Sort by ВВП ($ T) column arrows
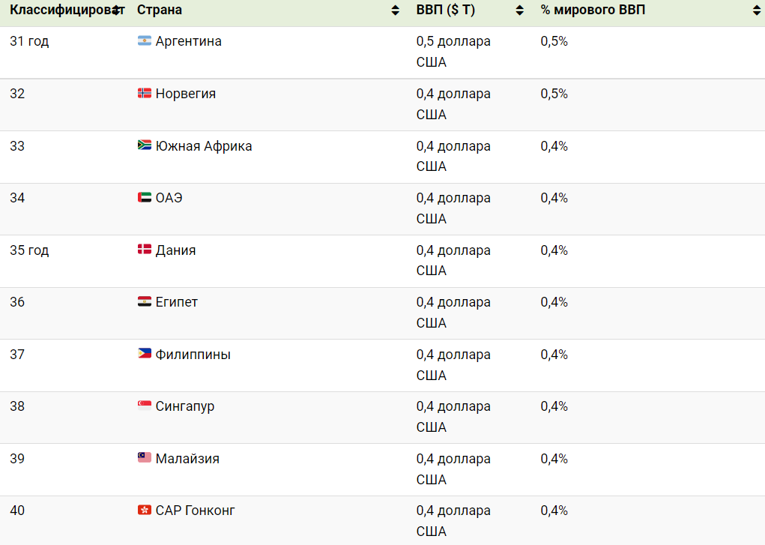The image size is (765, 545). 519,11
